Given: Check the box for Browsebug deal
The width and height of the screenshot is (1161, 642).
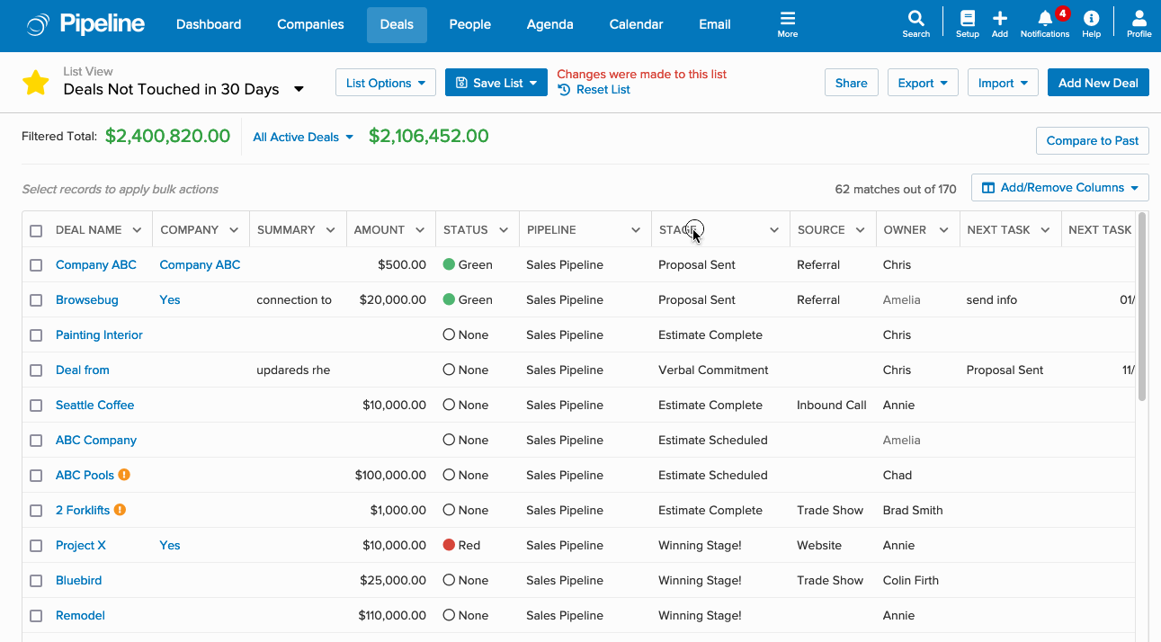Looking at the screenshot, I should (x=36, y=300).
